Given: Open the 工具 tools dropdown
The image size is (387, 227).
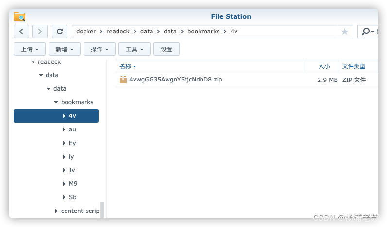Looking at the screenshot, I should pyautogui.click(x=135, y=49).
